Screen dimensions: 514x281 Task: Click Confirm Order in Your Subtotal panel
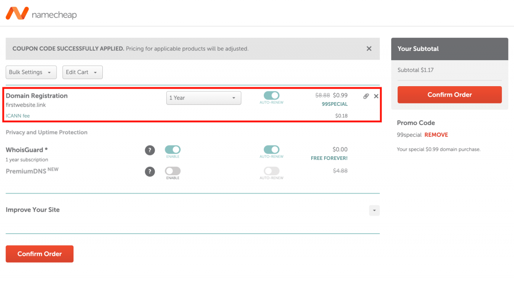click(450, 95)
